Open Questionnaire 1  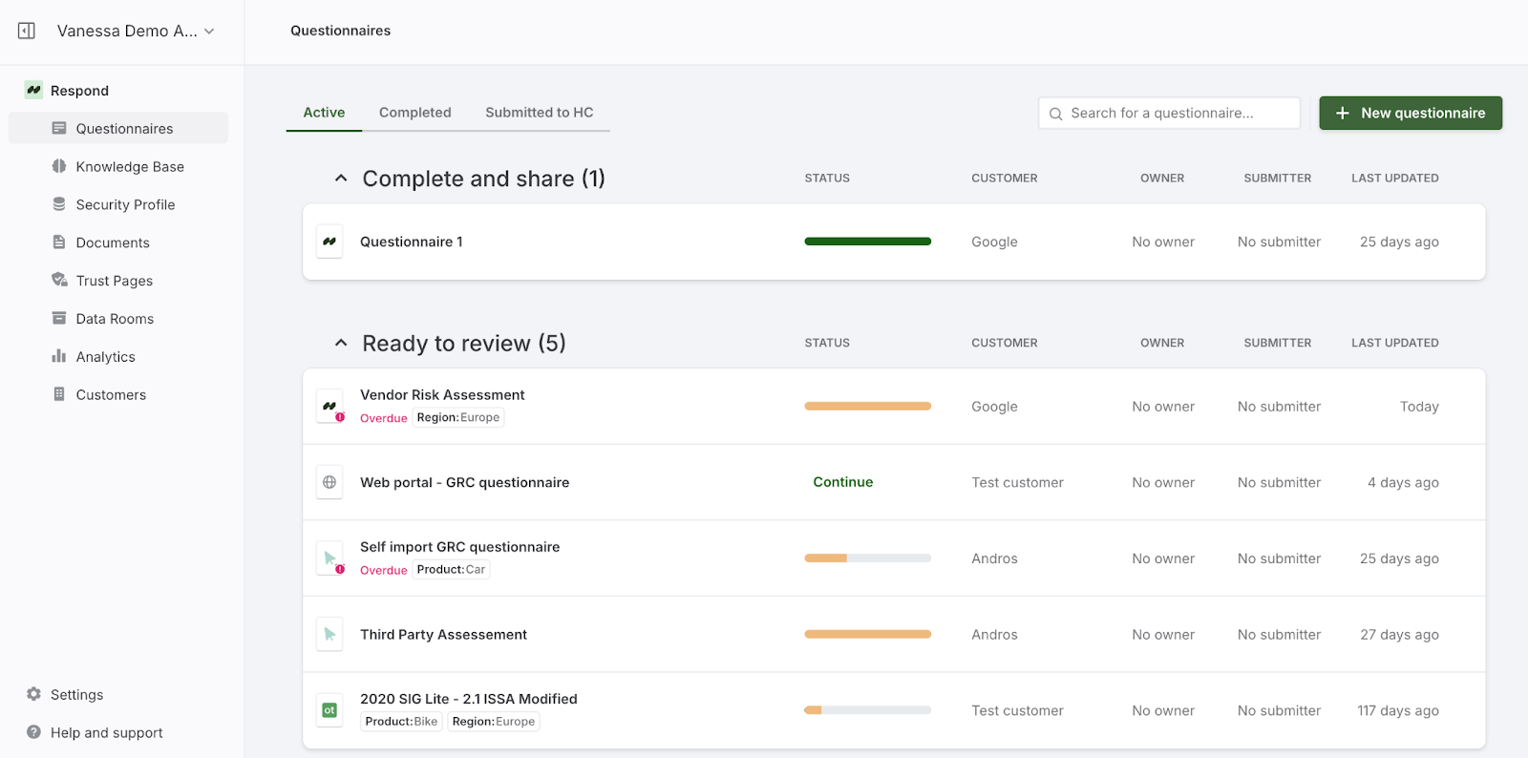412,242
